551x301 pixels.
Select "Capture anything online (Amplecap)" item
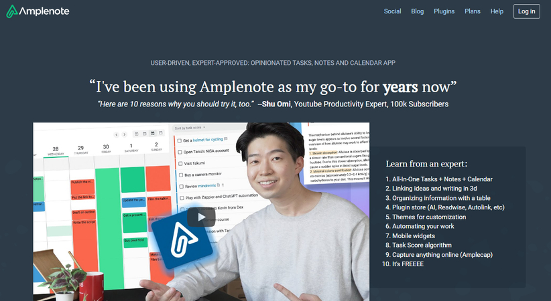click(x=442, y=255)
